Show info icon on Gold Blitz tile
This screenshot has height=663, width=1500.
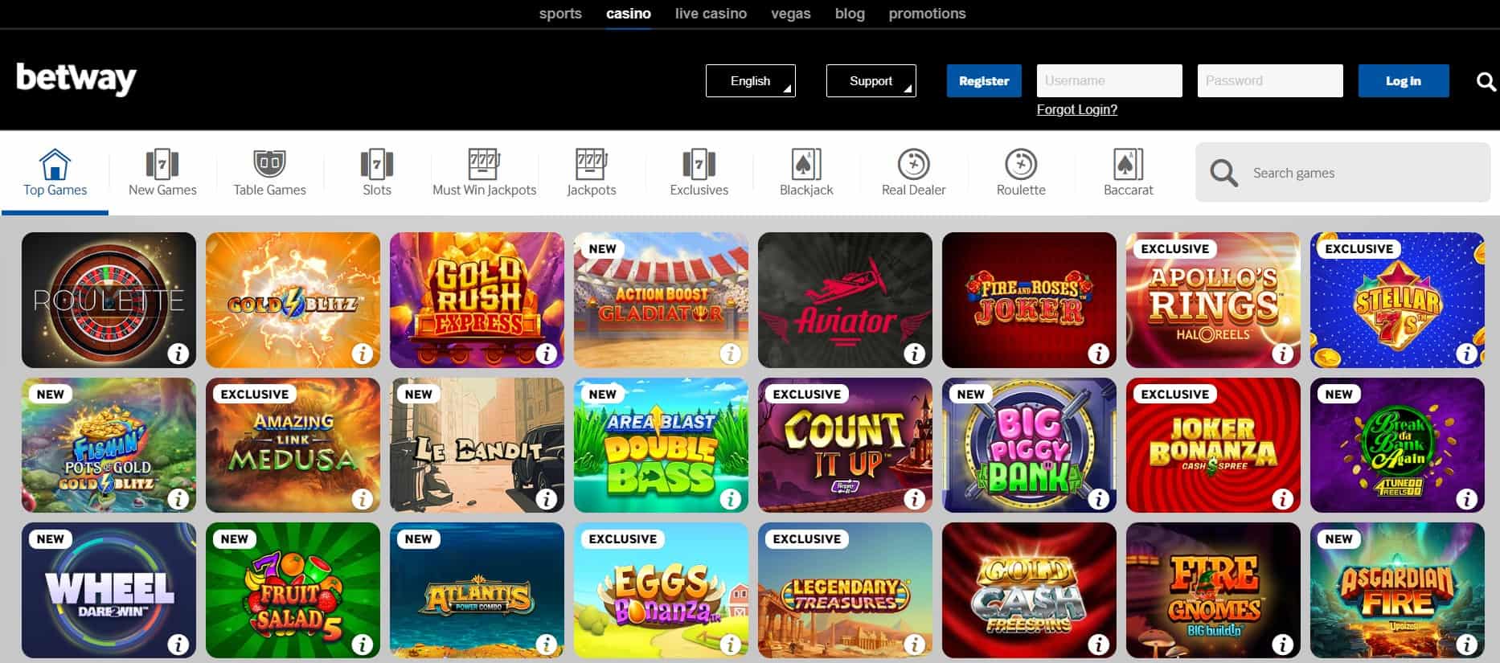pos(362,354)
